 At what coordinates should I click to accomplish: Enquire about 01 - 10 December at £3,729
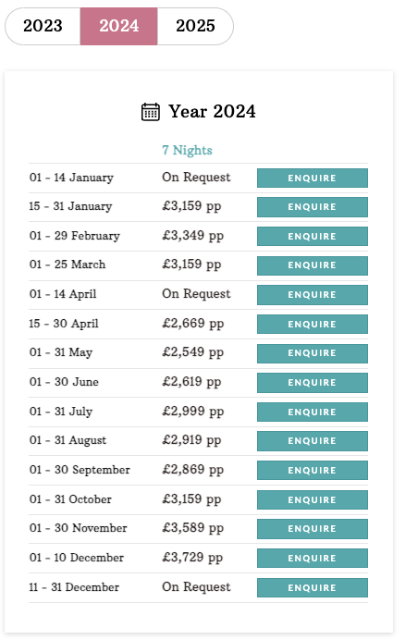(x=313, y=558)
